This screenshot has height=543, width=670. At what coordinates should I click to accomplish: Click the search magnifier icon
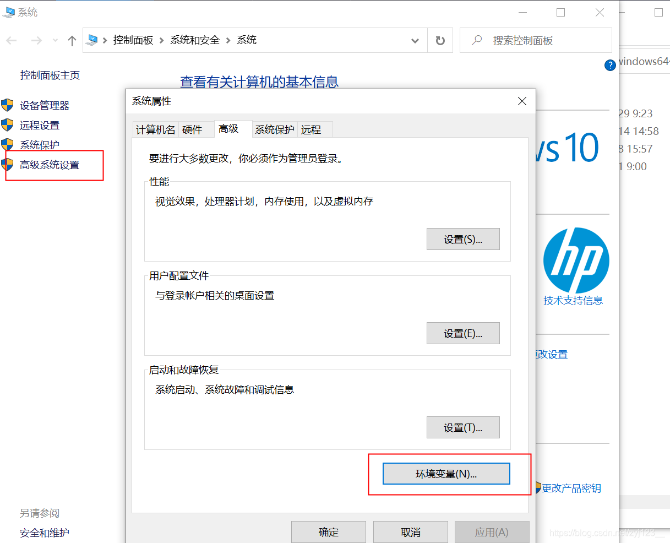click(x=477, y=40)
